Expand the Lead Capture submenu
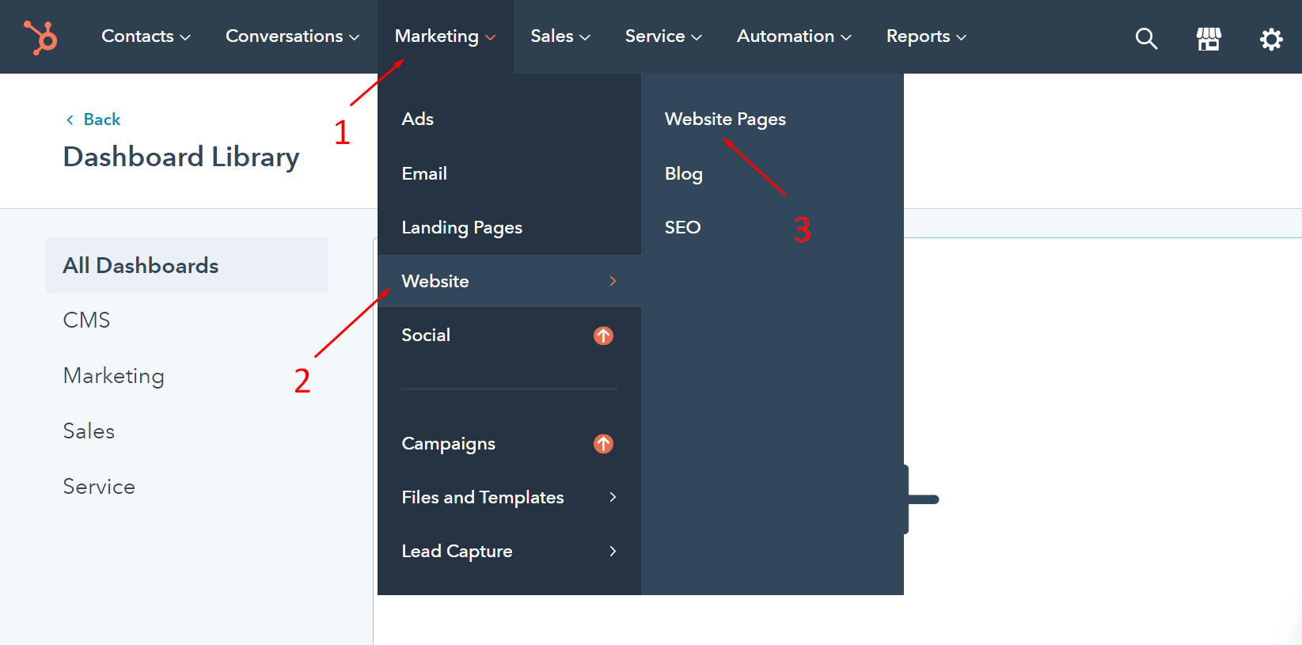 coord(509,551)
